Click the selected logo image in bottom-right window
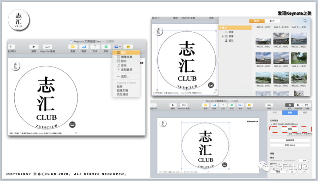Viewport: 318px width, 181px height. pos(205,146)
